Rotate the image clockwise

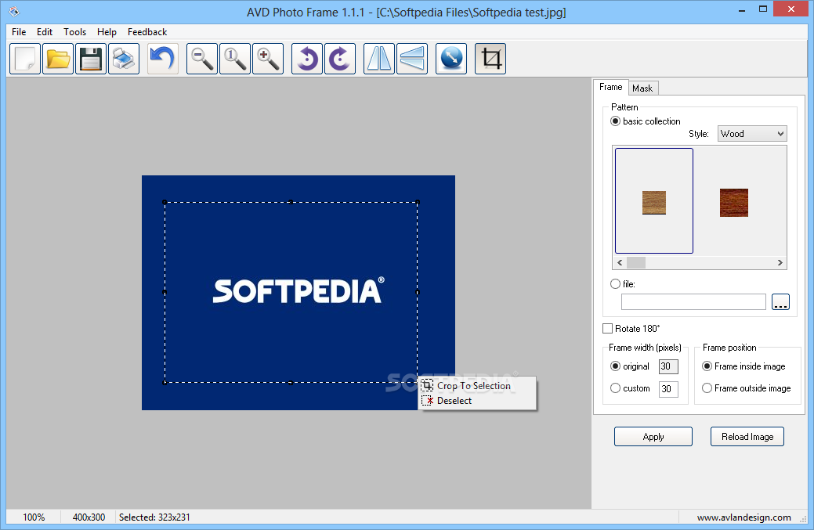click(x=340, y=59)
